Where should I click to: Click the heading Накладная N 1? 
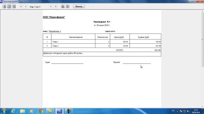tap(102, 22)
